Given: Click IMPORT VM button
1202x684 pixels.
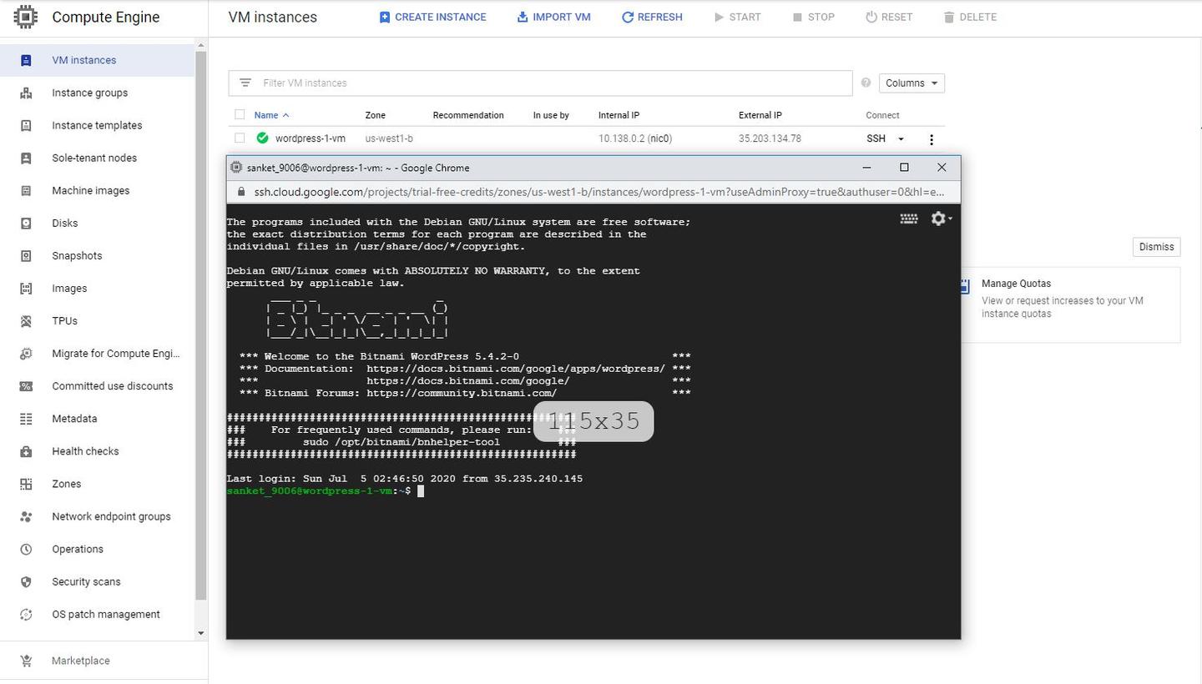Looking at the screenshot, I should click(x=553, y=17).
